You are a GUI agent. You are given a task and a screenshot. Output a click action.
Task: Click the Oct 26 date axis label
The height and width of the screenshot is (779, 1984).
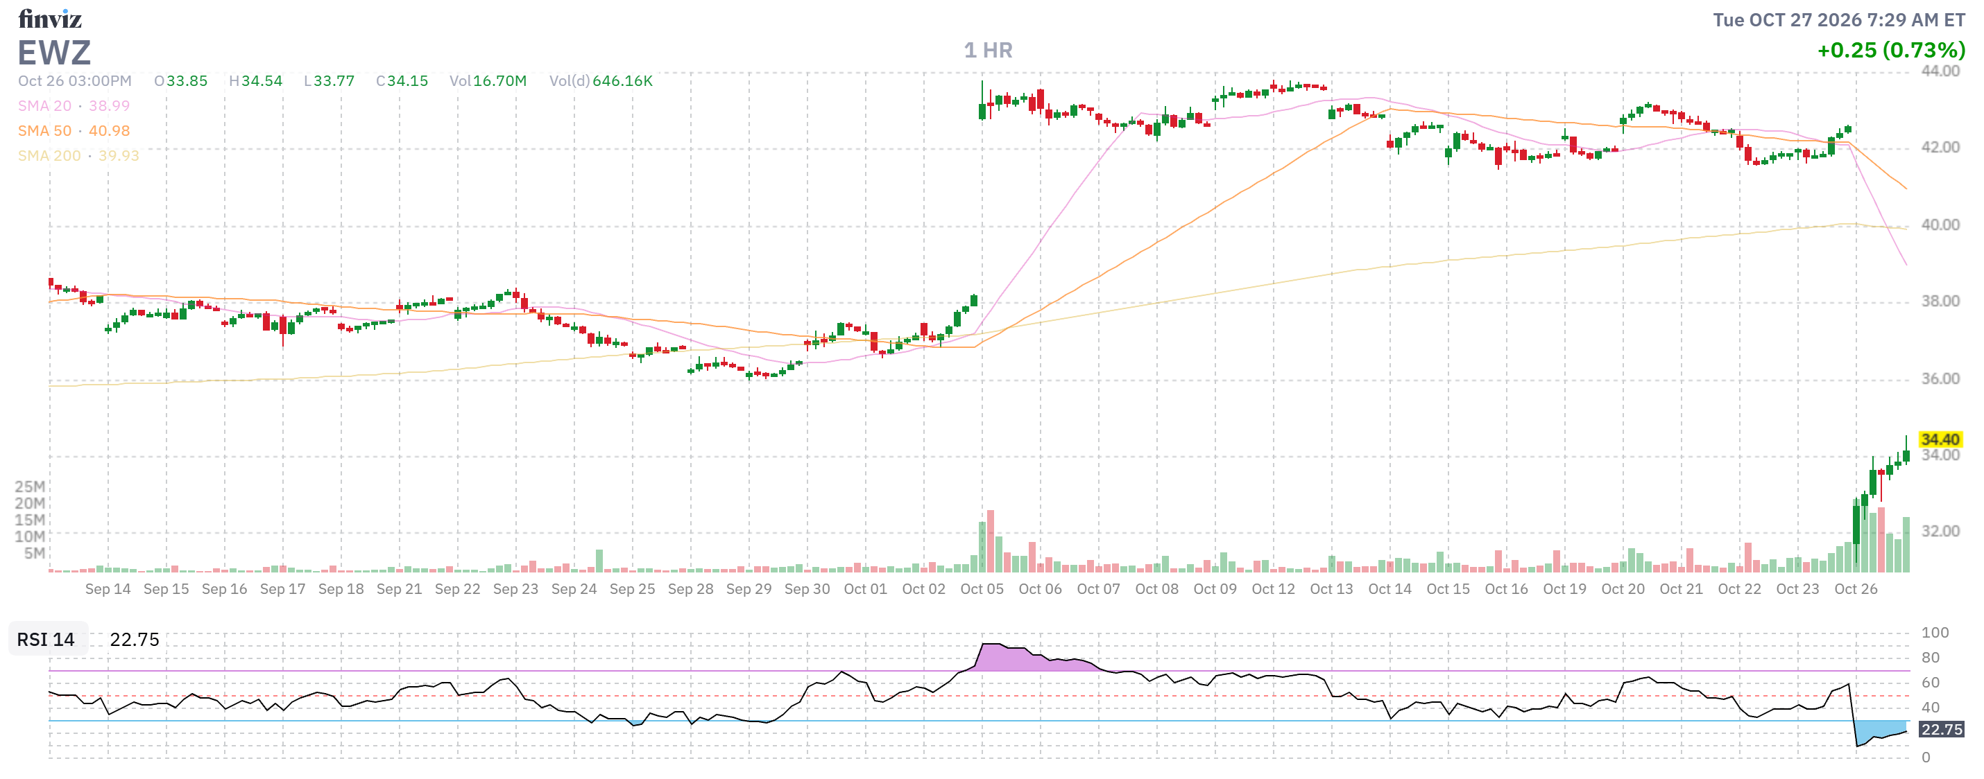[1856, 589]
